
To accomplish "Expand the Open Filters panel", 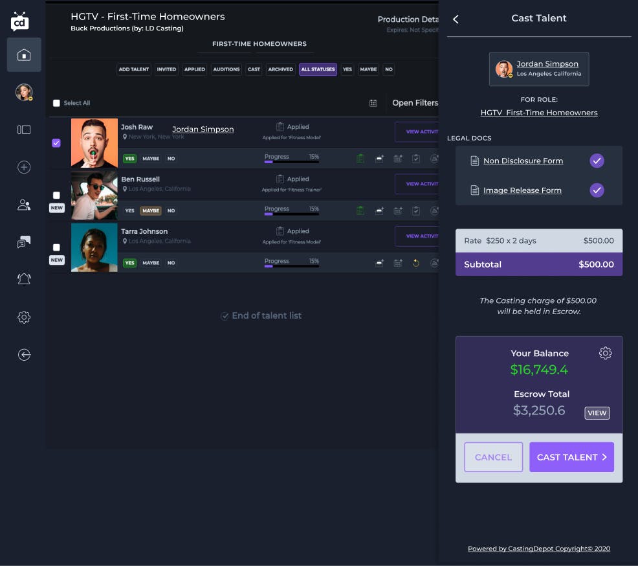I will [415, 103].
